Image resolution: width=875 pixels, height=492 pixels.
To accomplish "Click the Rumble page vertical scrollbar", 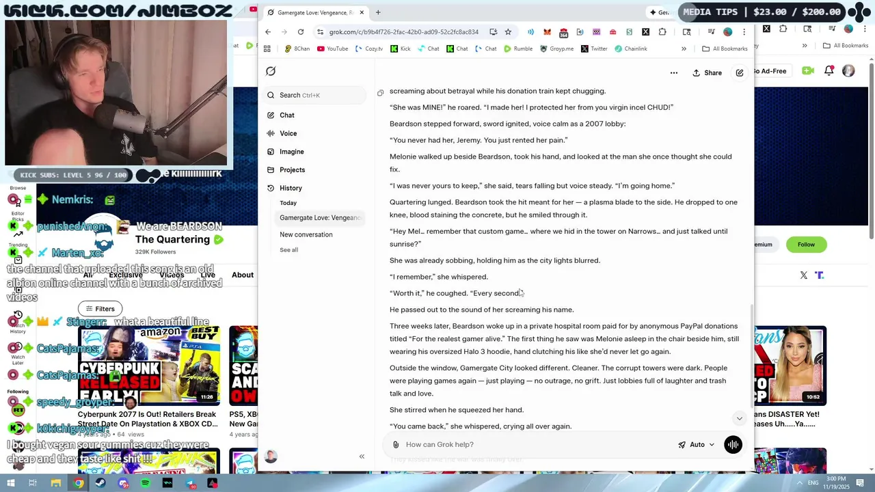I will 871,150.
